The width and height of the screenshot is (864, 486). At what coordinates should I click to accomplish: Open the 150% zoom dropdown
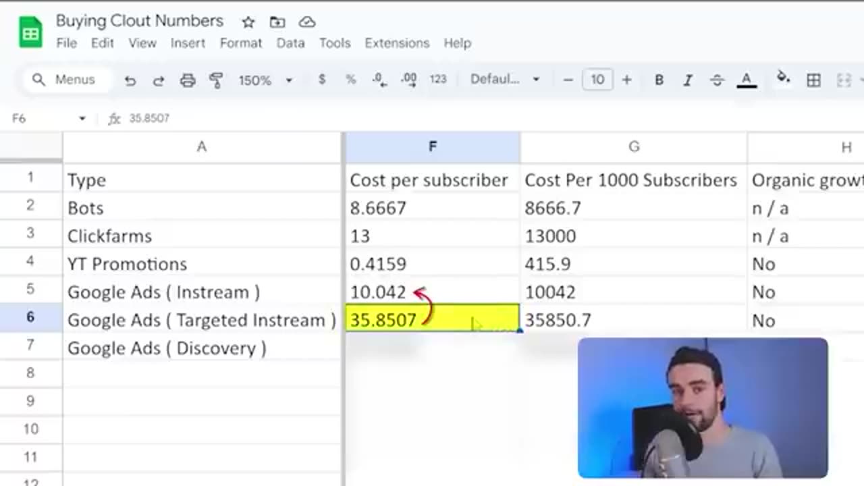(x=265, y=80)
